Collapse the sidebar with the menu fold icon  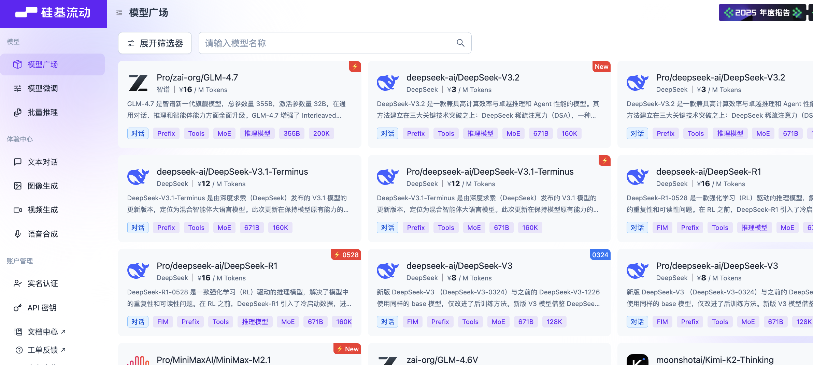(119, 13)
